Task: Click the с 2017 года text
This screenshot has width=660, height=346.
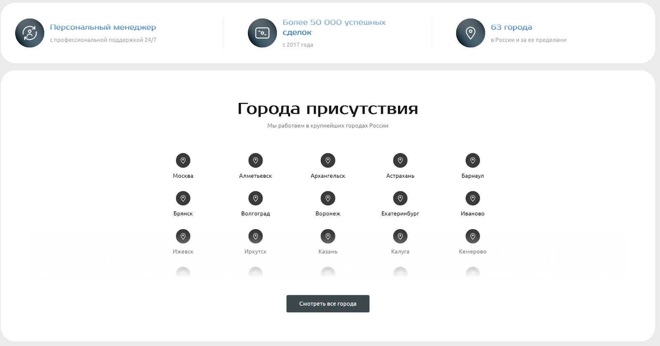Action: click(298, 45)
